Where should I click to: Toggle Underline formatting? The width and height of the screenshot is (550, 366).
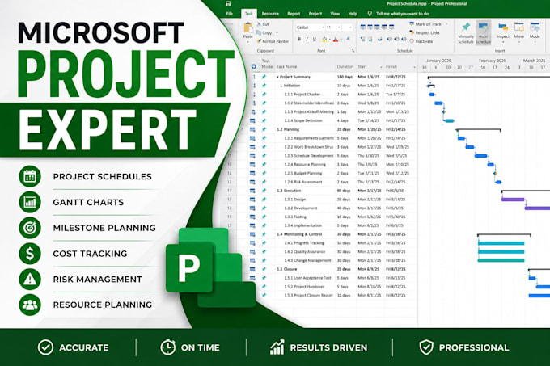315,40
